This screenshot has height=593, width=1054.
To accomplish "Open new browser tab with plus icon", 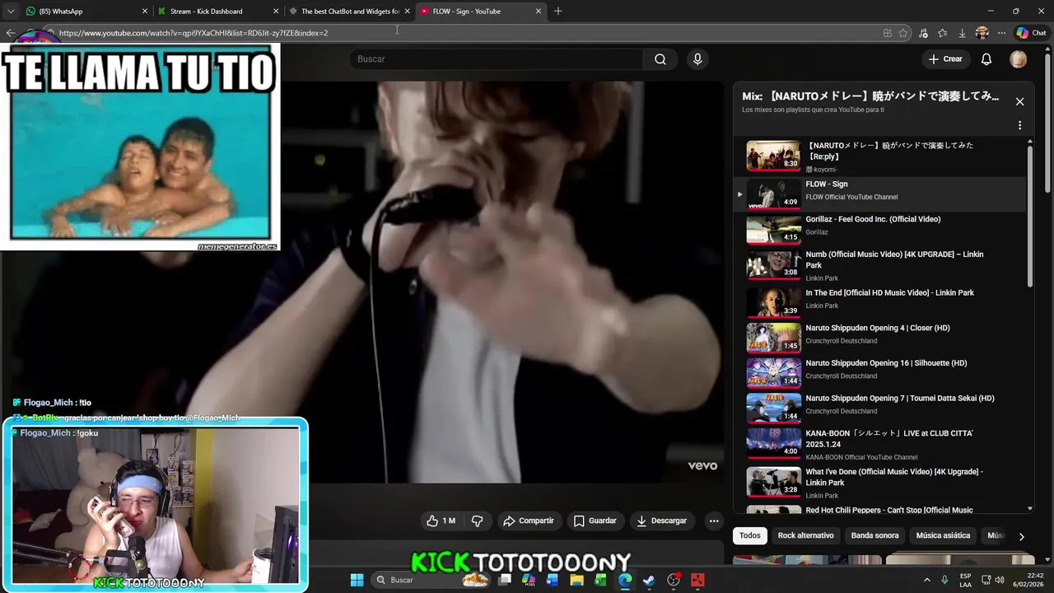I will point(558,11).
